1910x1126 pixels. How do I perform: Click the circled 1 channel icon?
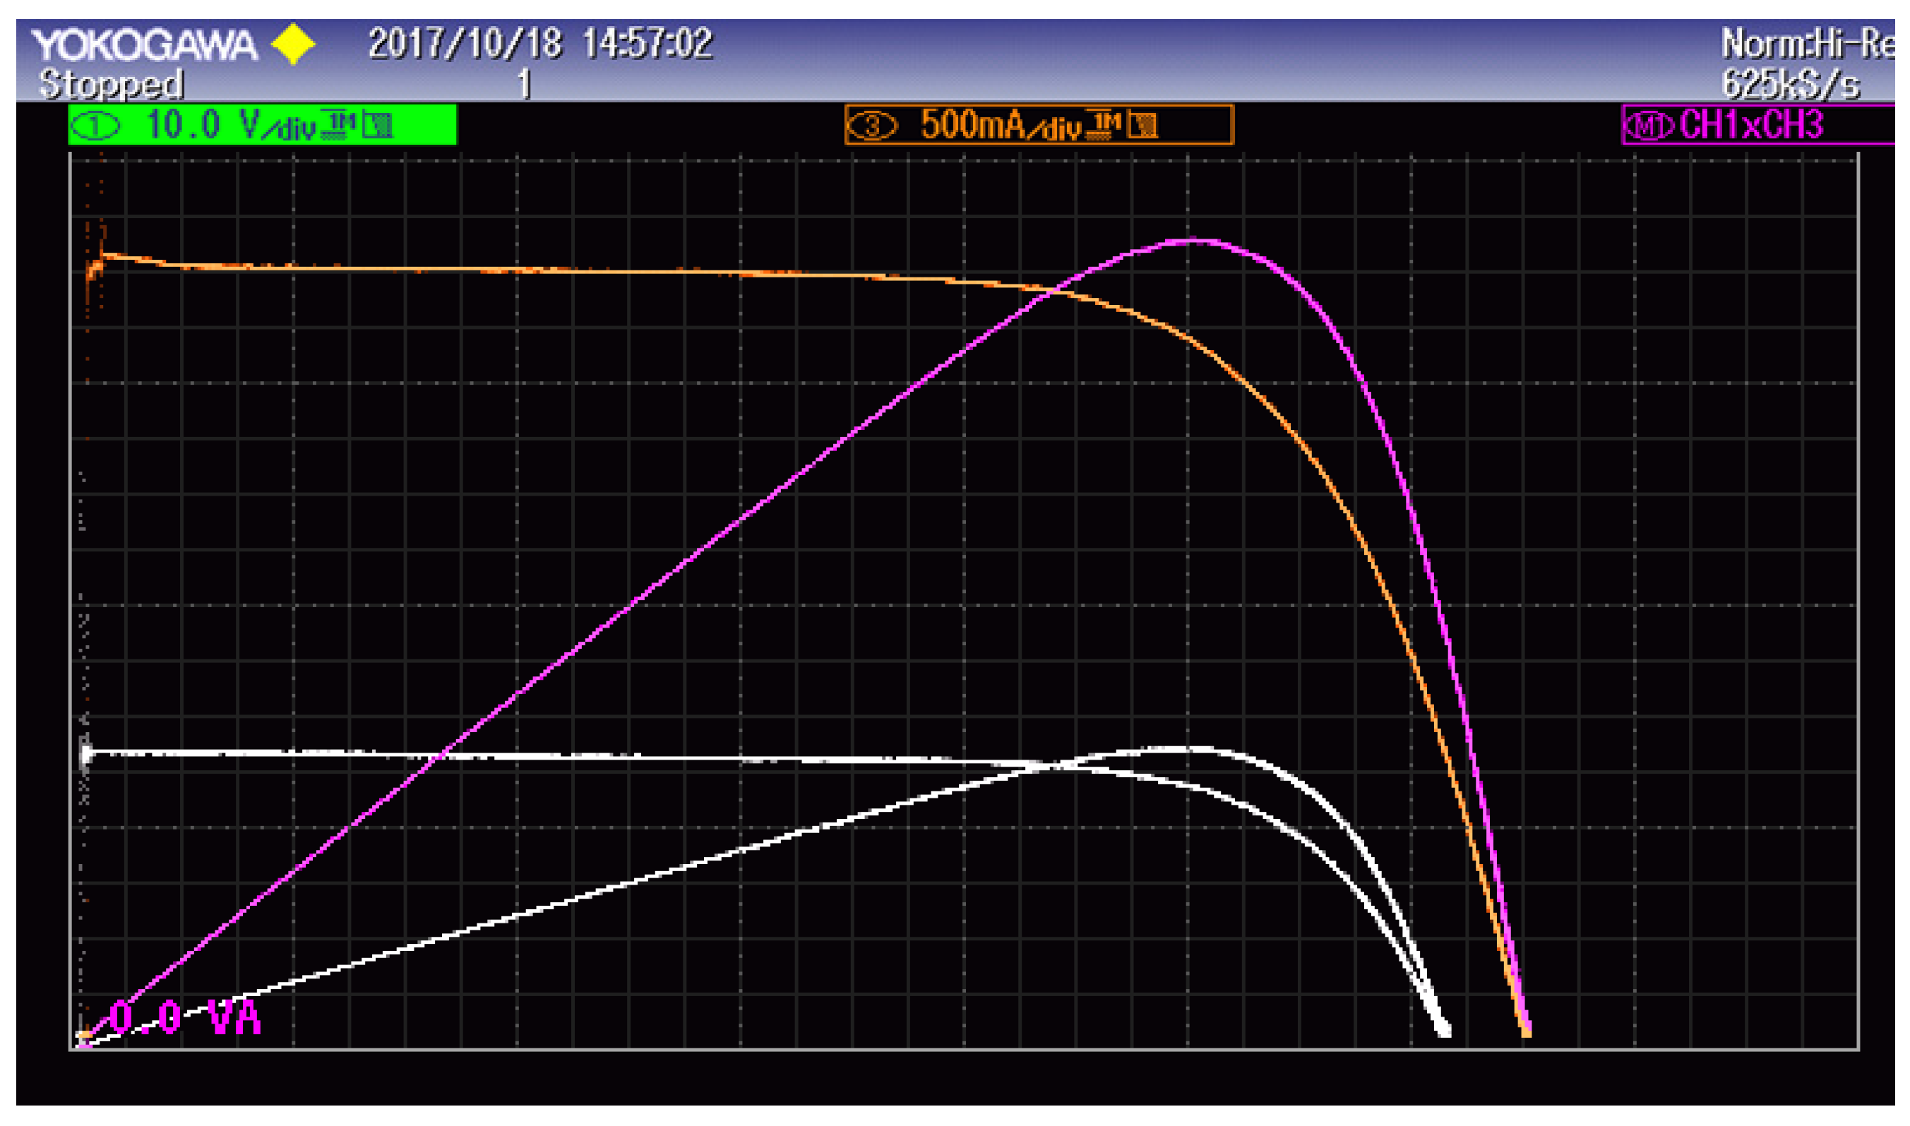(x=95, y=126)
